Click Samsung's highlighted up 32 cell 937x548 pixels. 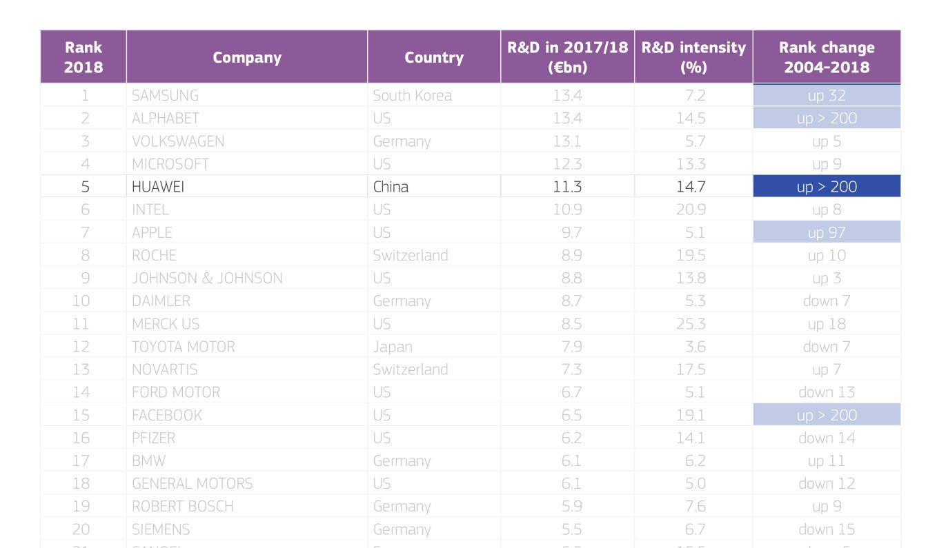coord(827,95)
